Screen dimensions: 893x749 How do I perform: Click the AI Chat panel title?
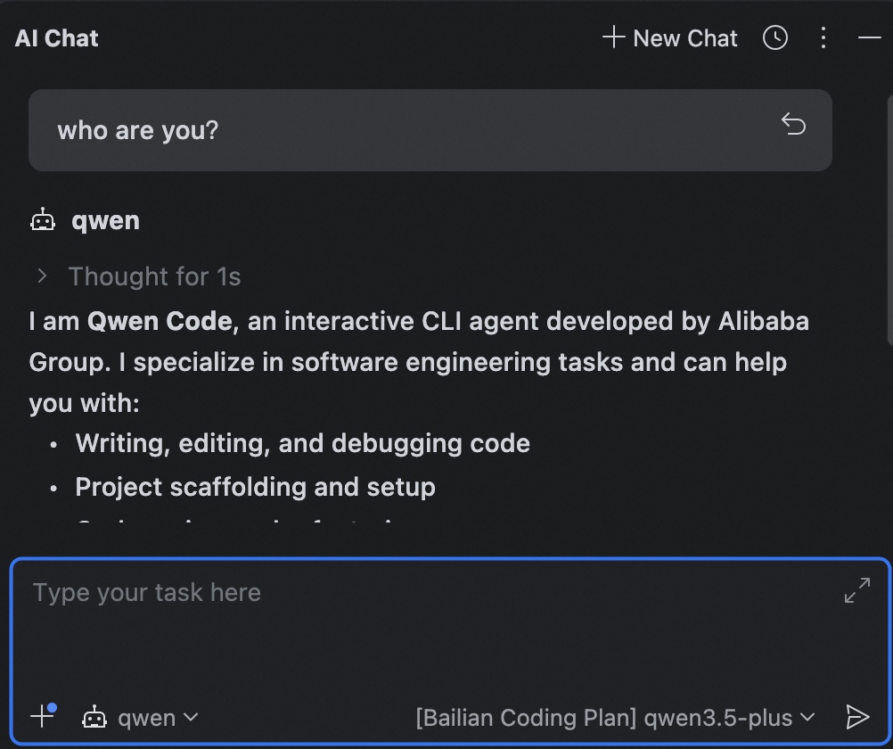pos(57,38)
